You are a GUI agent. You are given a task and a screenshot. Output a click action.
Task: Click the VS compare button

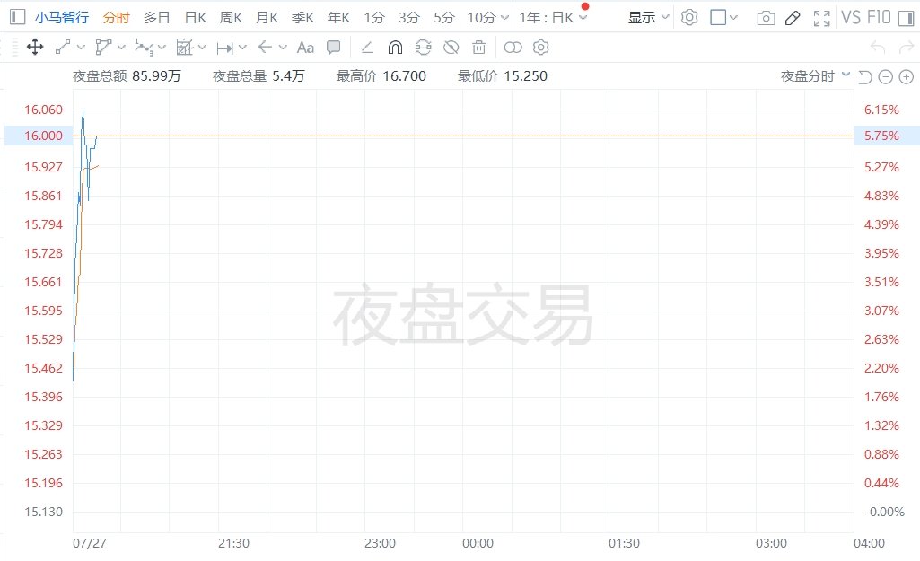click(851, 18)
